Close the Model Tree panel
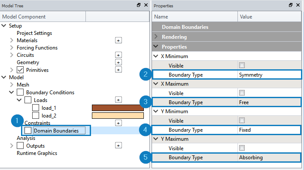 point(146,5)
